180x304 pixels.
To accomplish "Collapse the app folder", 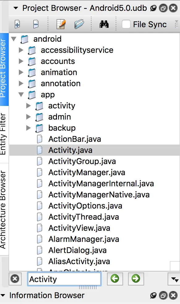I will pos(21,95).
